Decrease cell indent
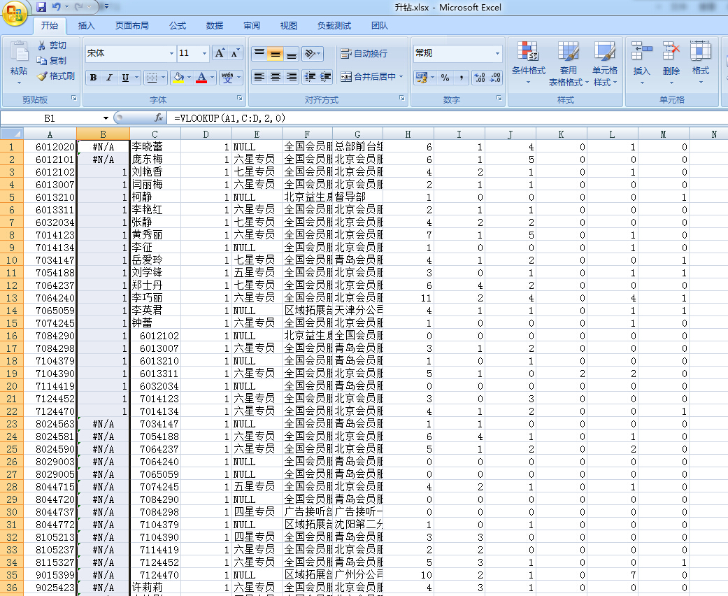The height and width of the screenshot is (596, 728). 310,77
